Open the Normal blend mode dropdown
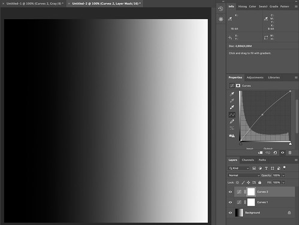The width and height of the screenshot is (299, 225). click(x=244, y=175)
